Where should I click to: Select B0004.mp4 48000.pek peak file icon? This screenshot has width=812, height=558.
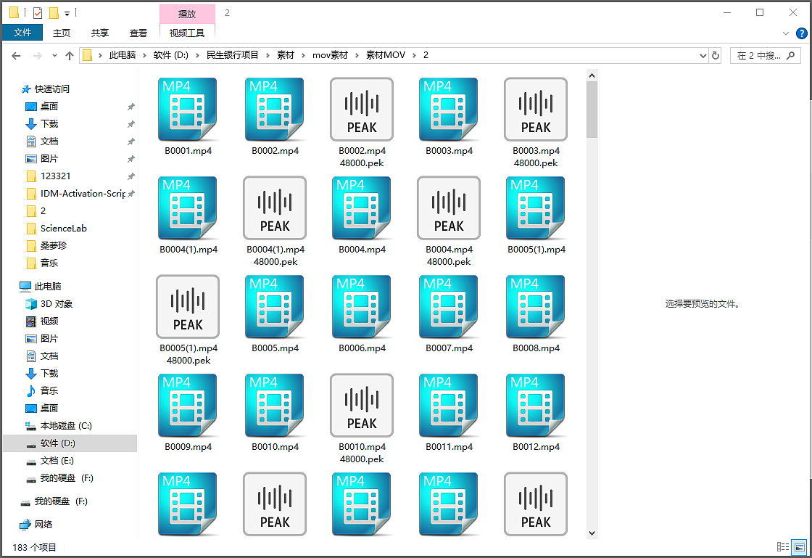[449, 208]
